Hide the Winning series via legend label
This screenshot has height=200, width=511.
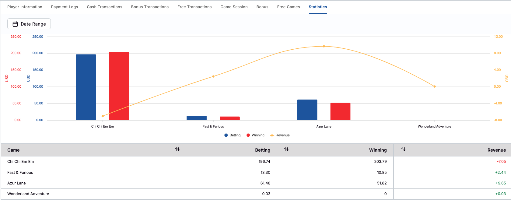tap(258, 135)
